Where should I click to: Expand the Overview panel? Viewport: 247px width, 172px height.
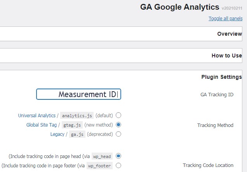pos(230,34)
